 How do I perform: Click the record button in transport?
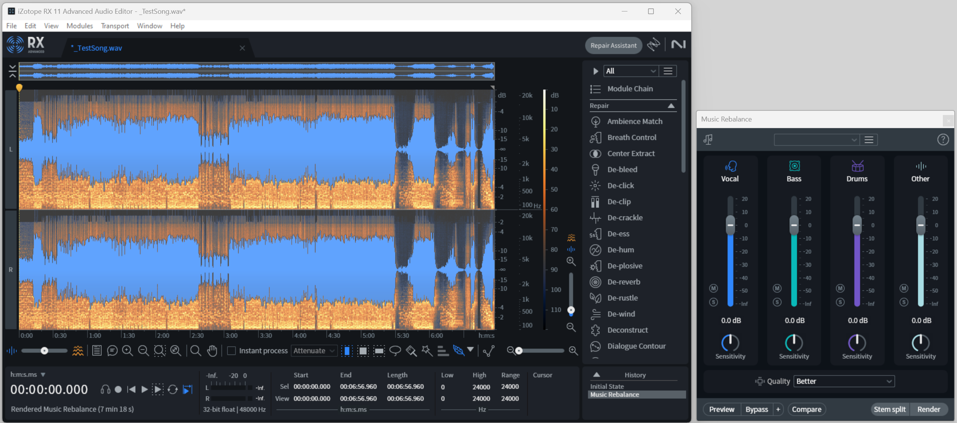click(x=118, y=389)
